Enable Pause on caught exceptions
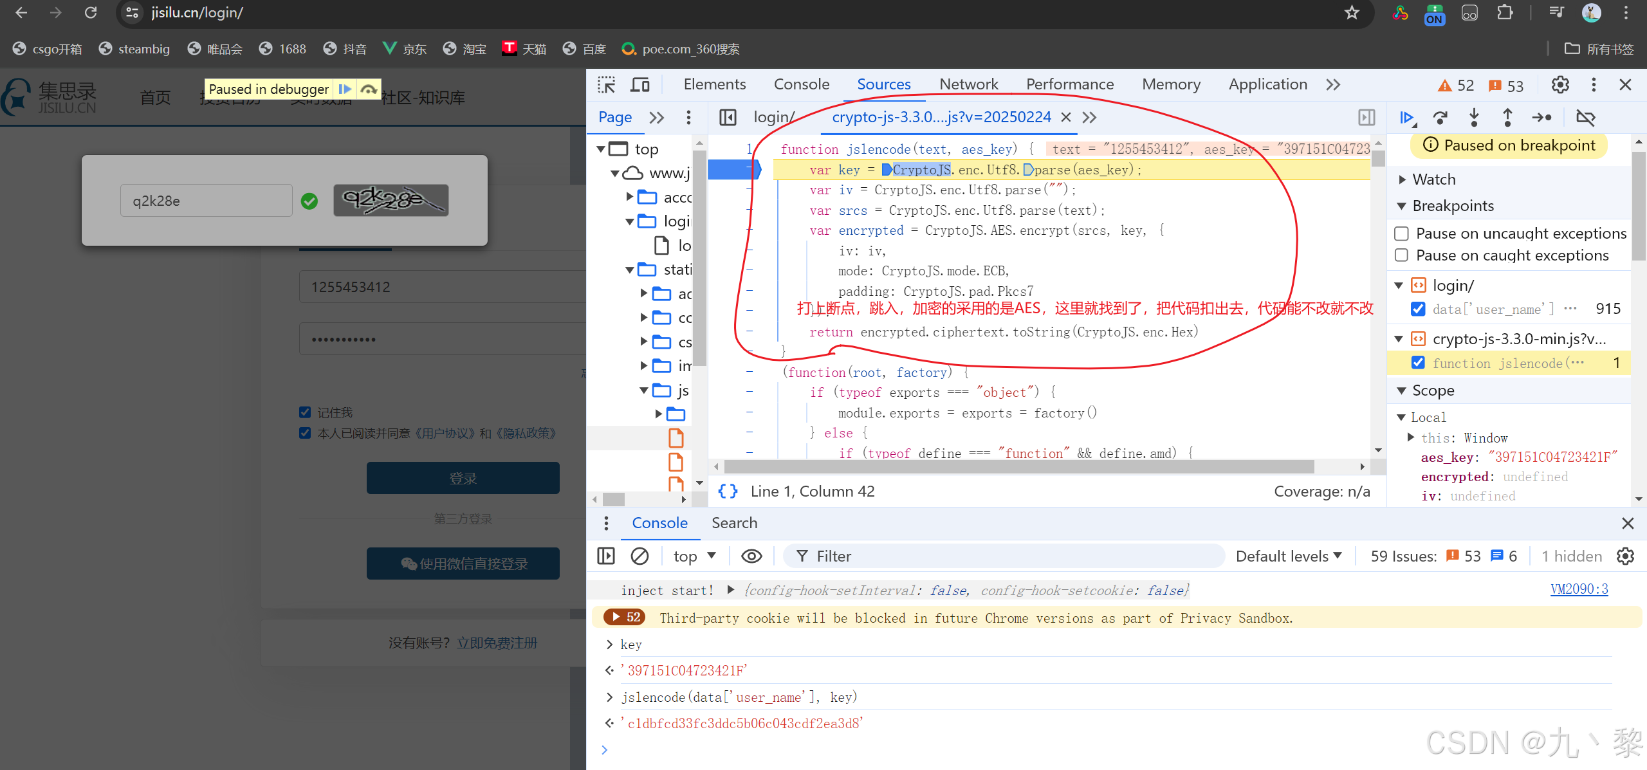Viewport: 1647px width, 770px height. [1402, 255]
